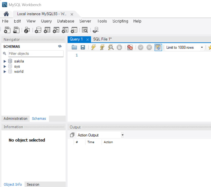The height and width of the screenshot is (187, 211).
Task: Click the star icon beside the row limit
Action: pos(209,47)
